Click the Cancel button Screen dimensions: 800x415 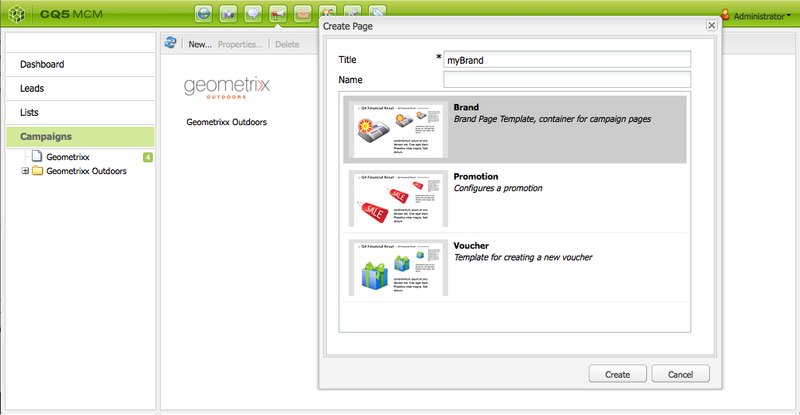680,374
